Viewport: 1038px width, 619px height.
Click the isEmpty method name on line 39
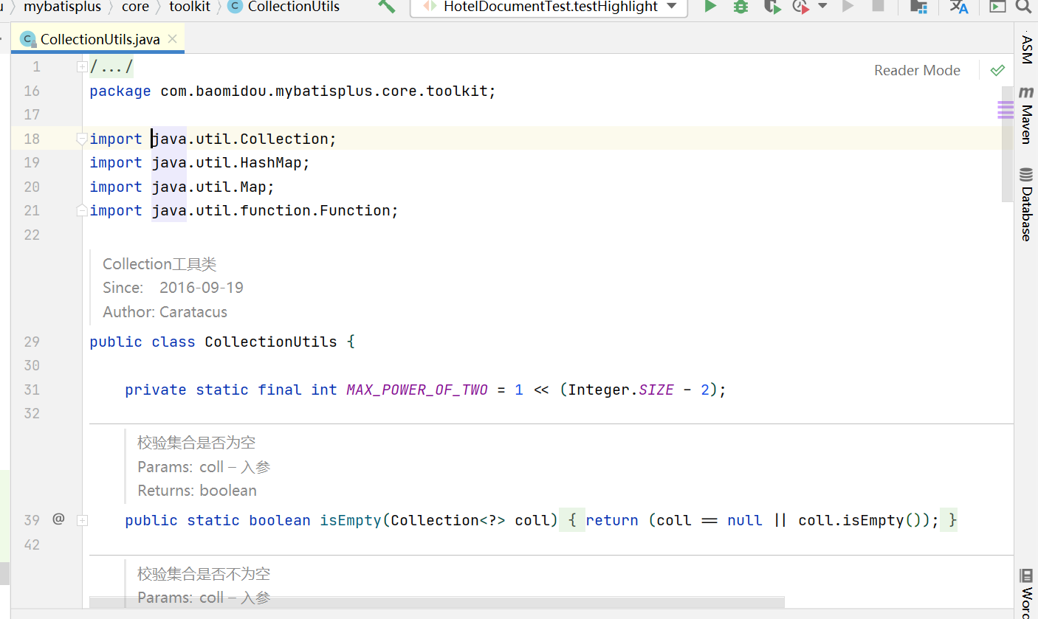click(350, 520)
